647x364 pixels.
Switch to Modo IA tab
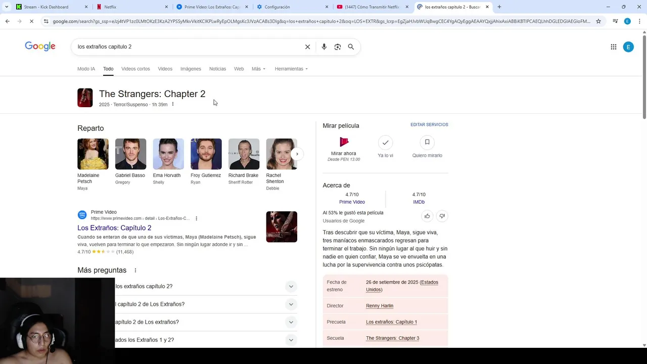(x=86, y=69)
